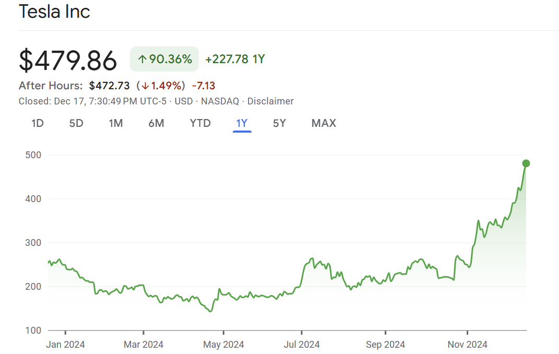Screen dimensions: 559x354
Task: View the MAX time range
Action: point(324,123)
